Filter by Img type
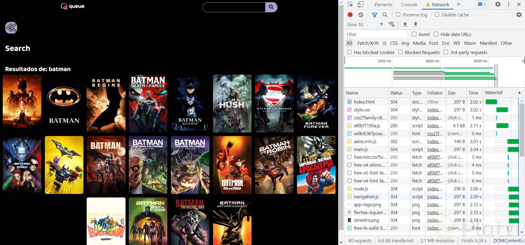 [x=405, y=43]
